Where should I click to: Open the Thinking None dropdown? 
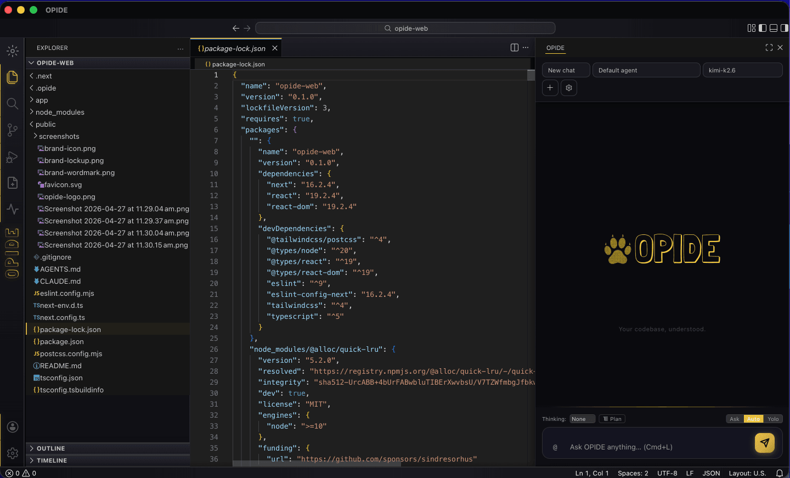(x=583, y=419)
